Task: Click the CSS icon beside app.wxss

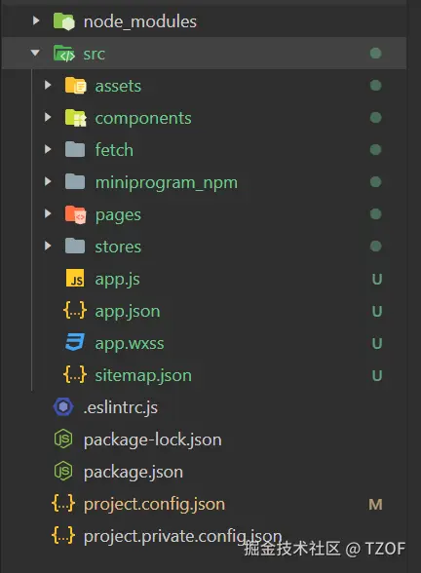Action: coord(75,342)
